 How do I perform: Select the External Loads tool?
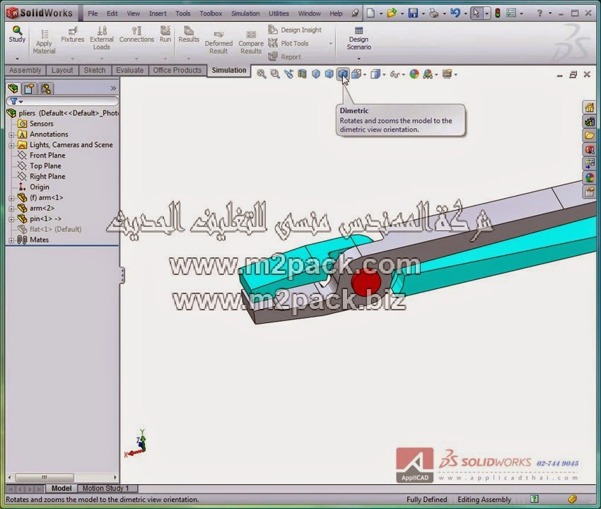click(102, 38)
